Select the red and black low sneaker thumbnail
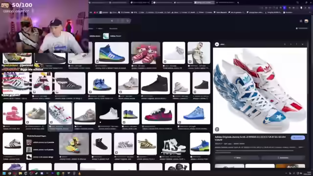The image size is (313, 176). click(x=158, y=113)
